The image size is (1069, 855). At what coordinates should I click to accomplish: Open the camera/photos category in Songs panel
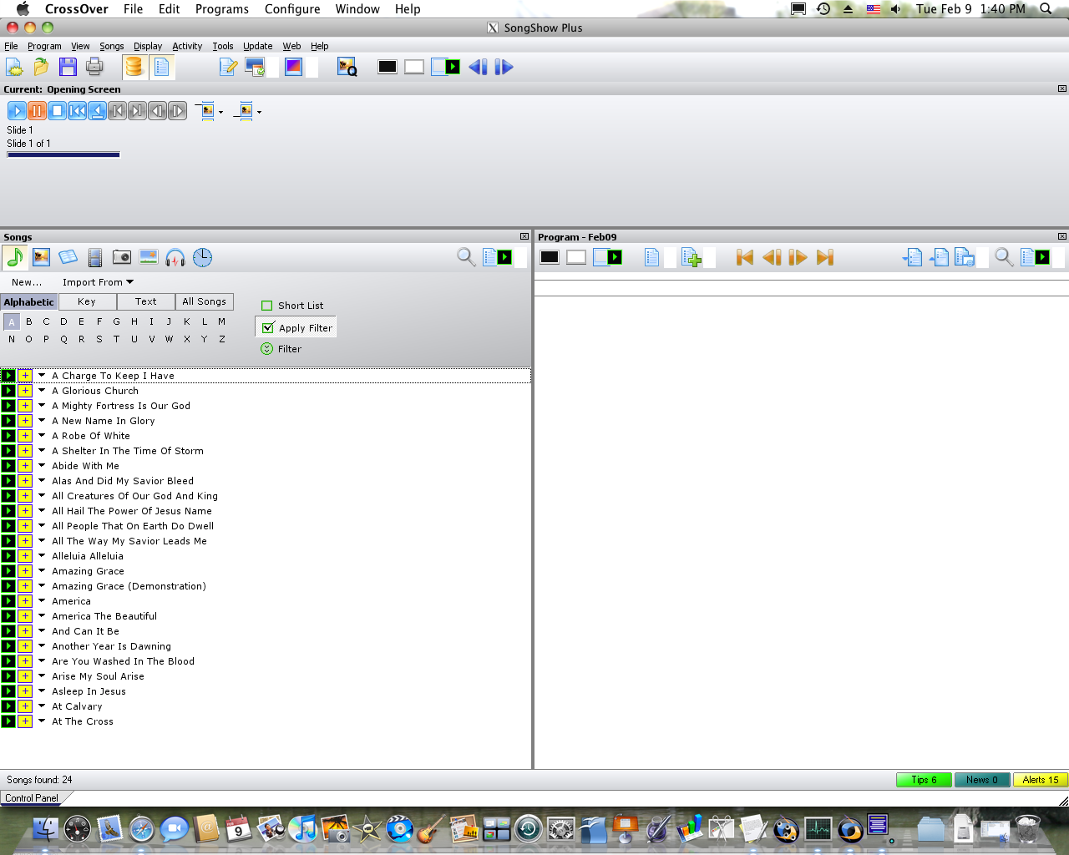pos(120,257)
